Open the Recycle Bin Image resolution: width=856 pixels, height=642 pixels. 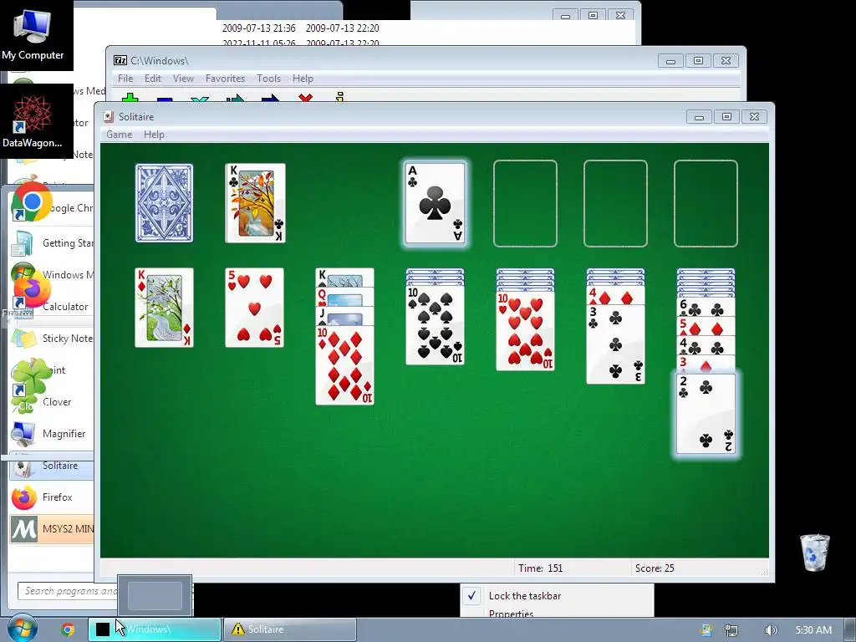click(x=814, y=553)
